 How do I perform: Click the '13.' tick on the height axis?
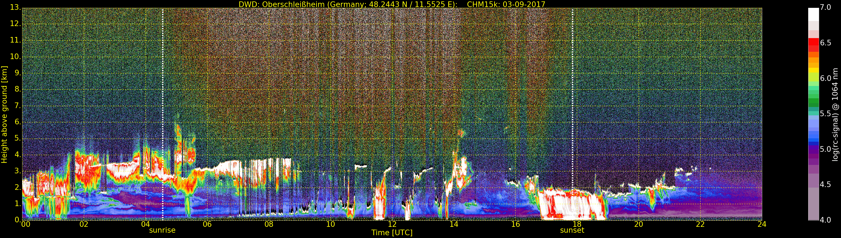[x=15, y=7]
